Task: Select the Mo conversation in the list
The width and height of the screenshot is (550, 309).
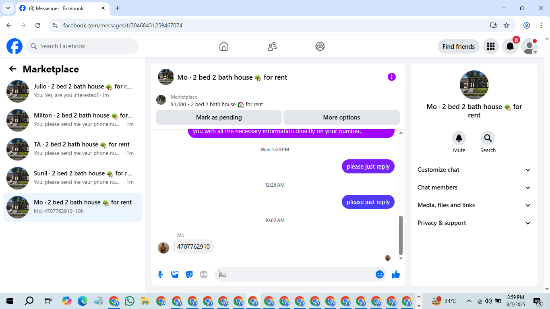Action: [x=72, y=207]
